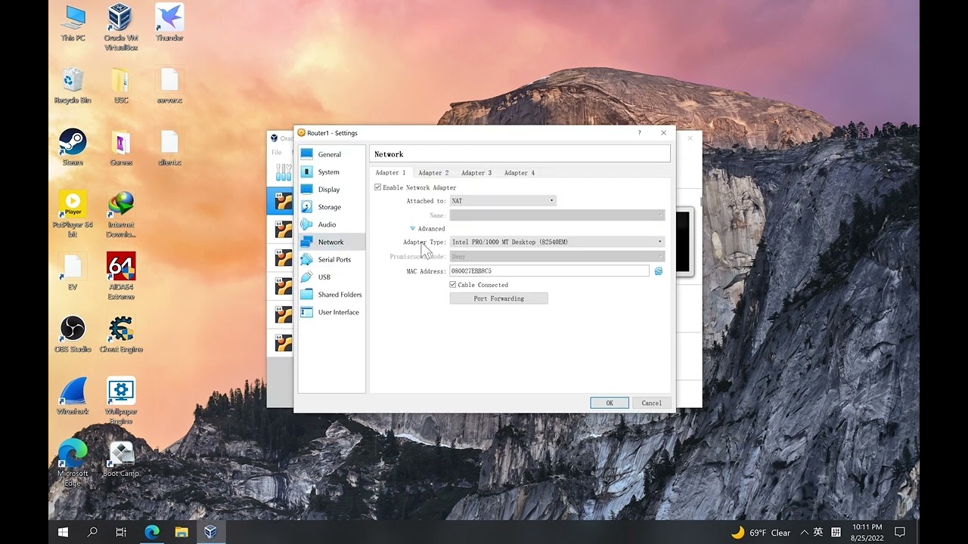
Task: Select AIDA64 Extreme desktop icon
Action: 121,276
